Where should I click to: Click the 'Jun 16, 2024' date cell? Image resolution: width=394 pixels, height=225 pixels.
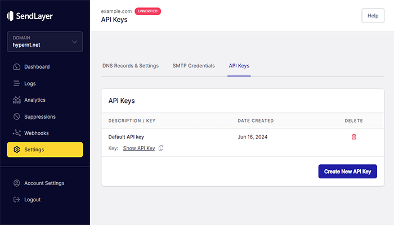(253, 137)
